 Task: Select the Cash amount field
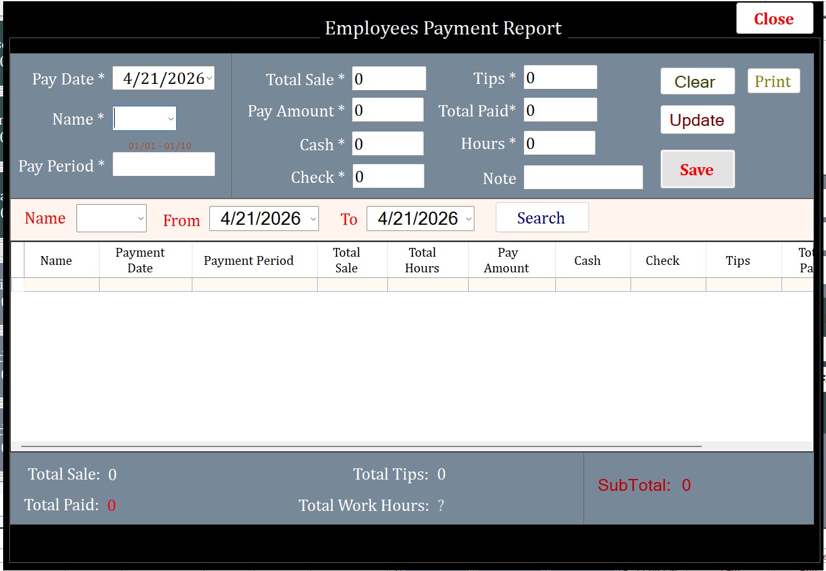pos(387,144)
